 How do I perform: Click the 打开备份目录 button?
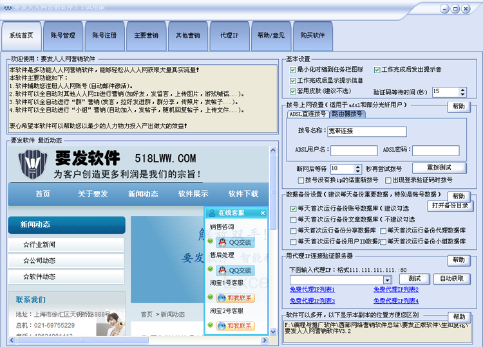pos(450,206)
